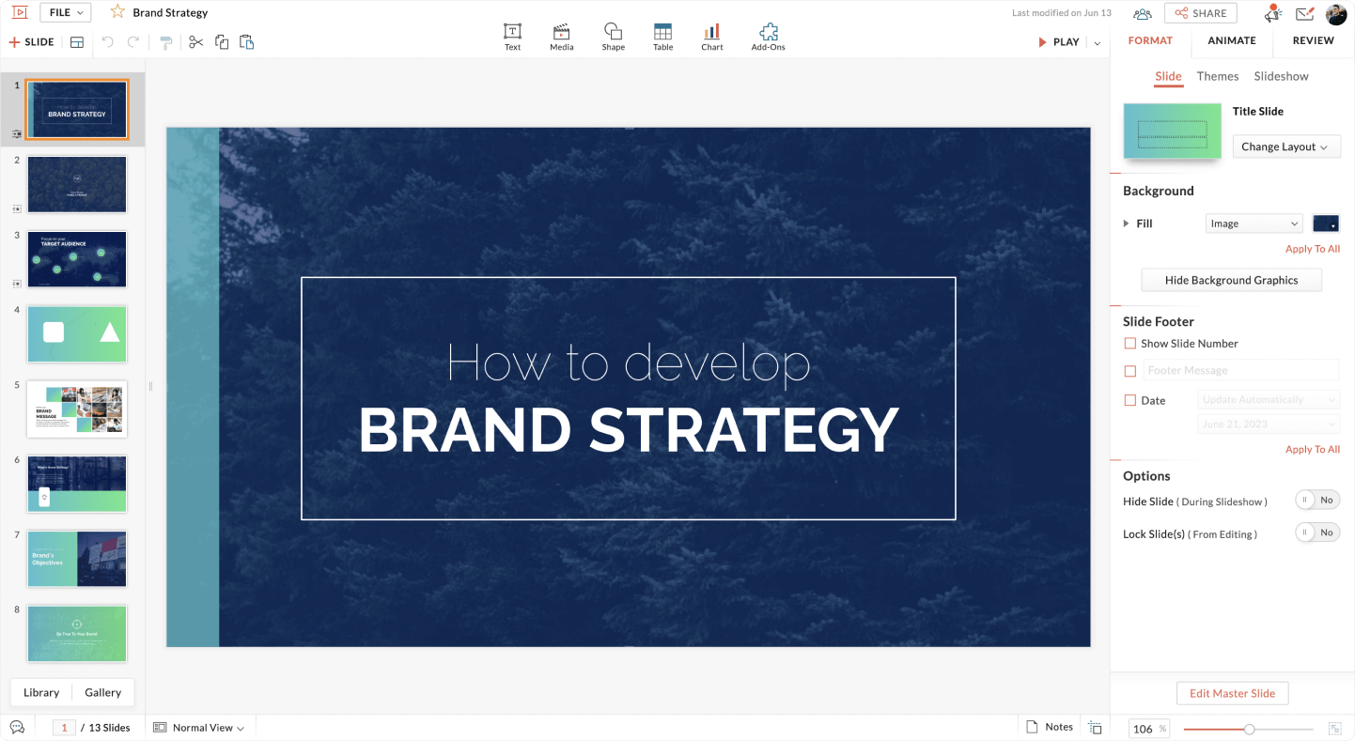
Task: Expand the Fill type Image dropdown
Action: [x=1254, y=224]
